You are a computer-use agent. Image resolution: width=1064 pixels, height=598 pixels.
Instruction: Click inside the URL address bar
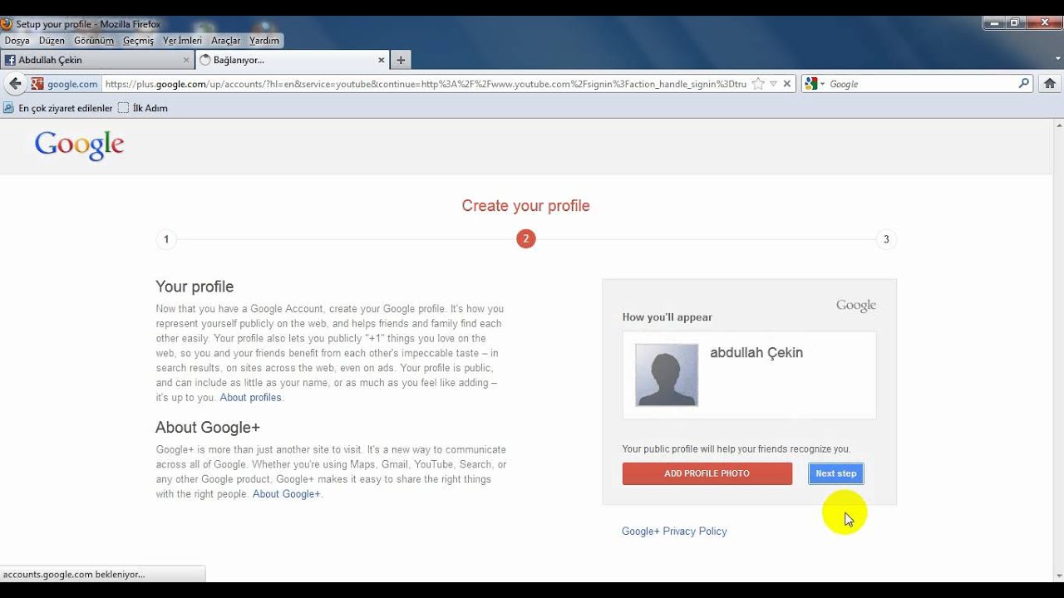tap(424, 84)
